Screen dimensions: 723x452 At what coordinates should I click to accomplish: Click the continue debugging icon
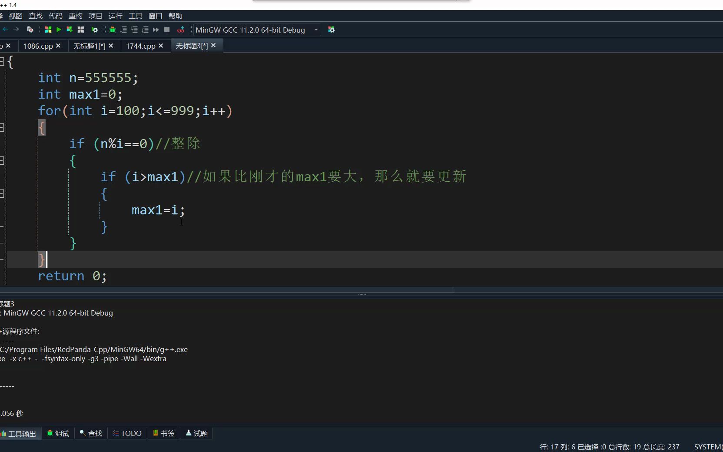tap(156, 30)
